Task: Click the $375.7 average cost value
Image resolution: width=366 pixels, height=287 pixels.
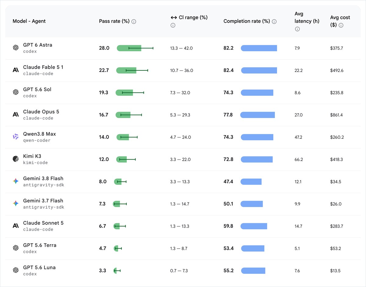Action: point(337,48)
